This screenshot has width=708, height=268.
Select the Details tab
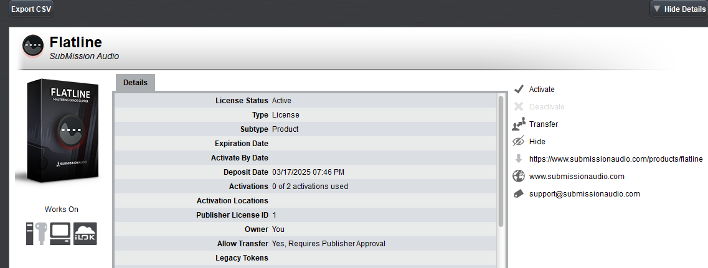[135, 83]
